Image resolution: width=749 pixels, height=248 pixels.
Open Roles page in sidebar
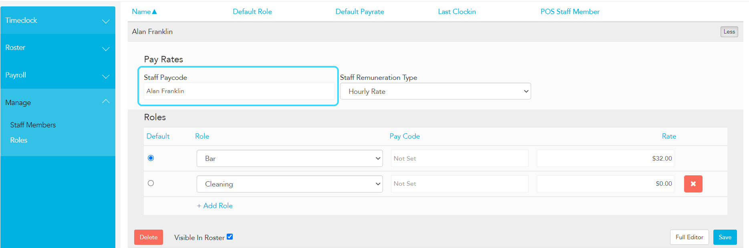19,140
